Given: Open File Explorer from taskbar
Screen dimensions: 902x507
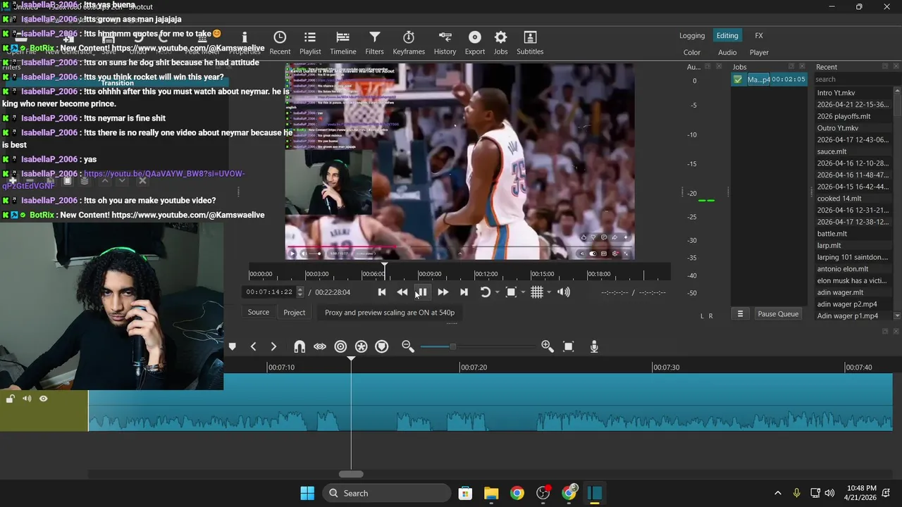Looking at the screenshot, I should tap(491, 493).
